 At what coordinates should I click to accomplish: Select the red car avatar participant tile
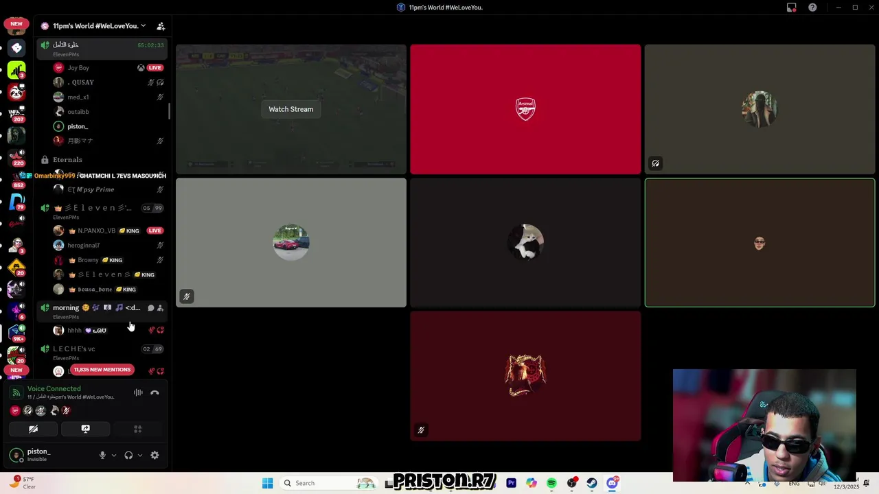pyautogui.click(x=291, y=242)
